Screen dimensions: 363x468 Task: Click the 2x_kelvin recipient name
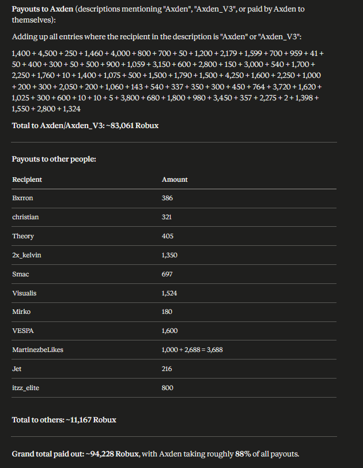[x=27, y=255]
